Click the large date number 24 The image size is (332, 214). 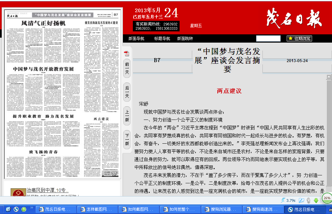click(x=171, y=13)
